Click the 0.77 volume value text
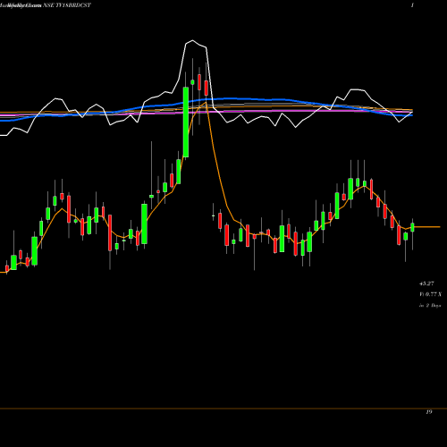447x447 pixels. (x=431, y=294)
